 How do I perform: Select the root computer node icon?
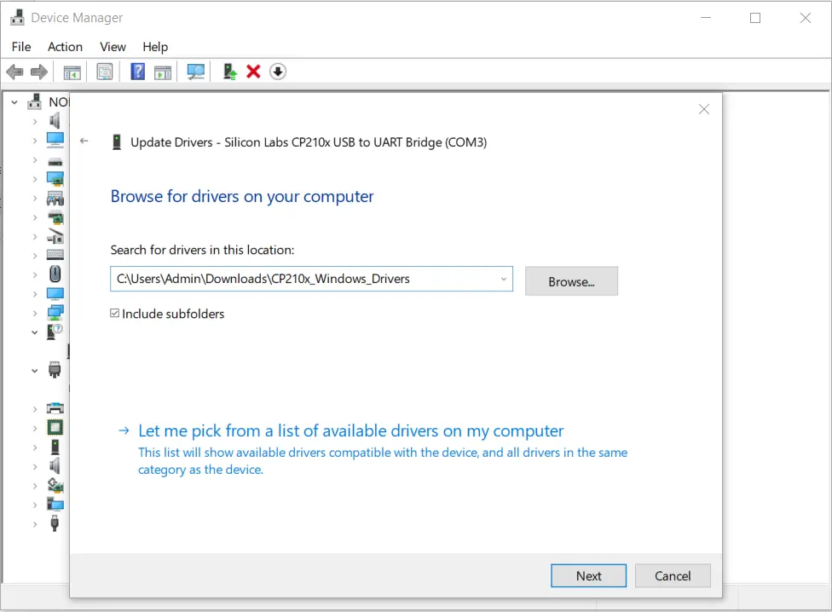(x=34, y=101)
